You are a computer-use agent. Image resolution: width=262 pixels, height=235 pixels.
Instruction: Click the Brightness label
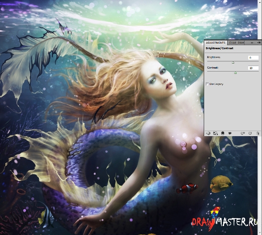coord(214,57)
